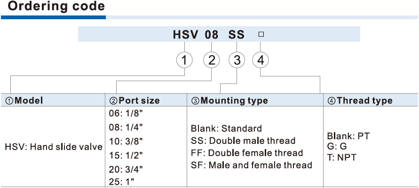Click circled number 1 callout
Screen dimensions: 419x188
[185, 60]
